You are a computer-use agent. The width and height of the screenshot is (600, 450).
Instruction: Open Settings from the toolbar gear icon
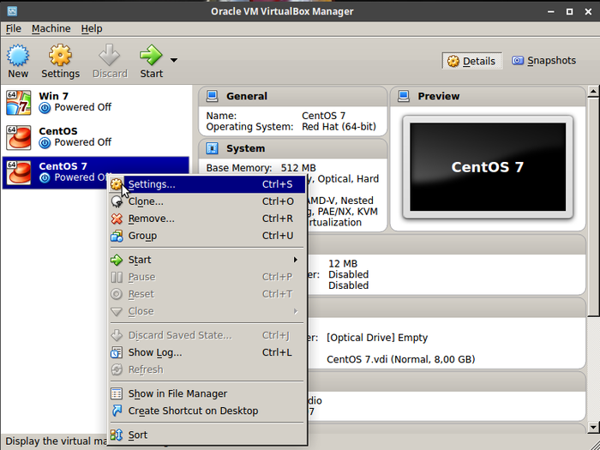coord(60,56)
